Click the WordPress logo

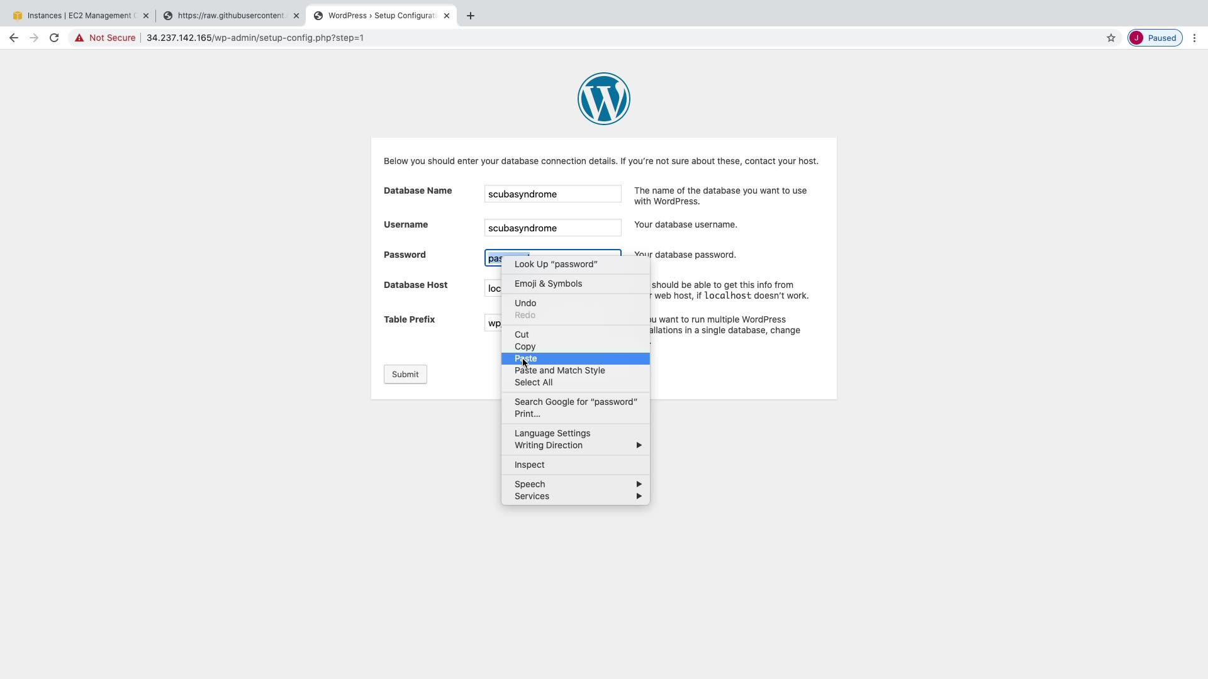pyautogui.click(x=603, y=99)
